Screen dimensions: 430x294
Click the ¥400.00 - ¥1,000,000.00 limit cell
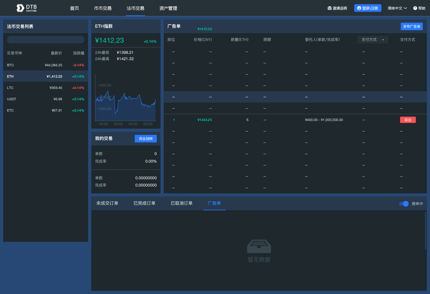click(x=324, y=120)
